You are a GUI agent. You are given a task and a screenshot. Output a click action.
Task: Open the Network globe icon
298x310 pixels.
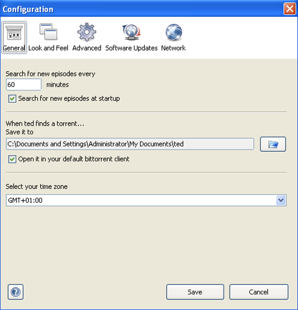[173, 32]
